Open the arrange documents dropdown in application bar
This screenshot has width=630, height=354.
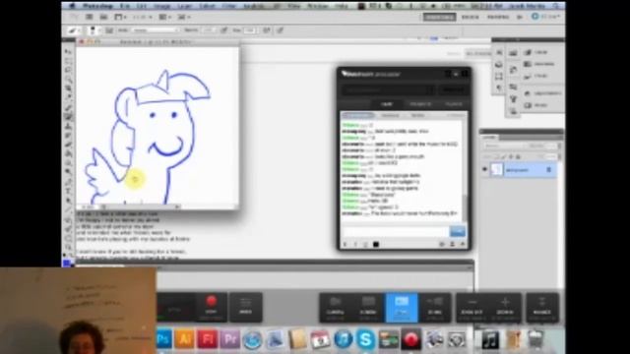164,18
